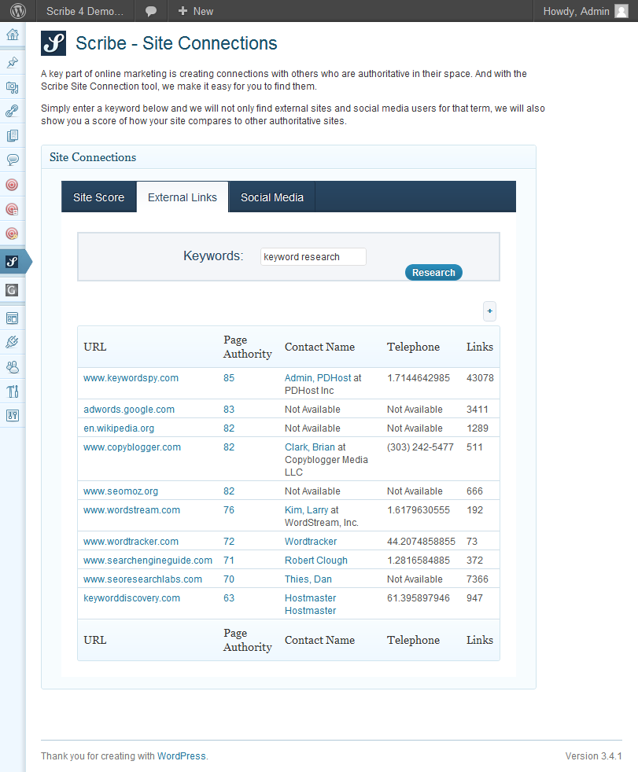Image resolution: width=638 pixels, height=772 pixels.
Task: Open Settings sliders icon in the sidebar
Action: pyautogui.click(x=13, y=416)
